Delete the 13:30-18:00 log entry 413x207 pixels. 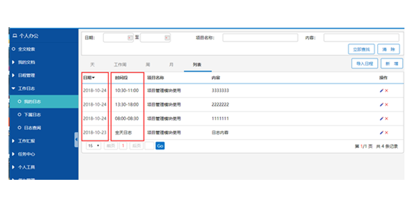coord(387,105)
